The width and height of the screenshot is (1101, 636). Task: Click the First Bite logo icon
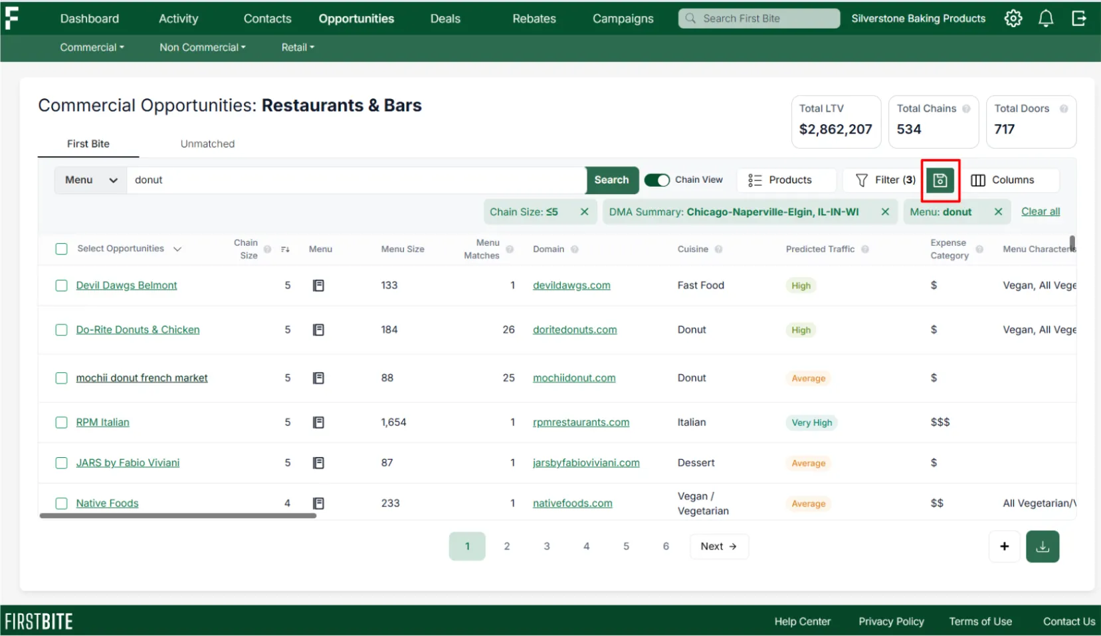(x=11, y=18)
